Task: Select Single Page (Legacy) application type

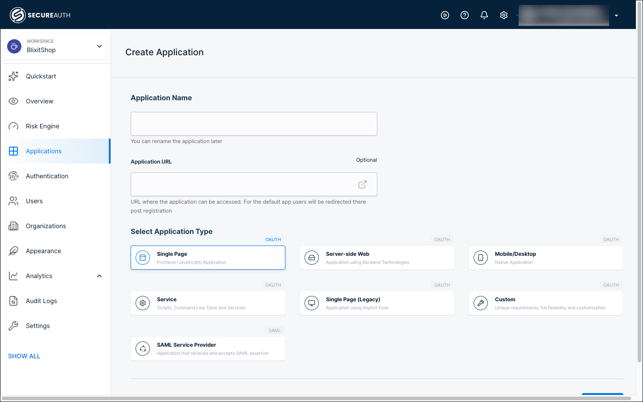Action: click(377, 303)
